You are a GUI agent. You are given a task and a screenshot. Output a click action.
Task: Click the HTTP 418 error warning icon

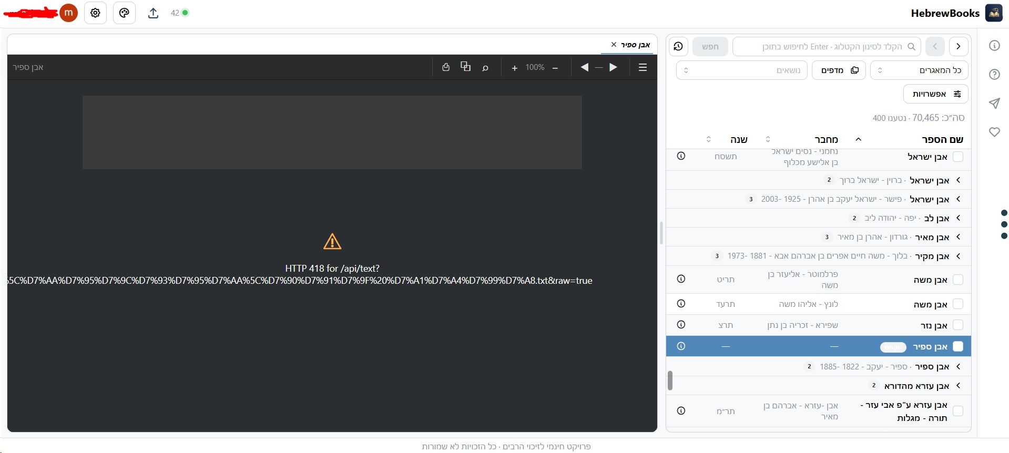(x=332, y=242)
